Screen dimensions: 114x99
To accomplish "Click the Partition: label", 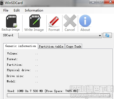I will (x=15, y=65).
